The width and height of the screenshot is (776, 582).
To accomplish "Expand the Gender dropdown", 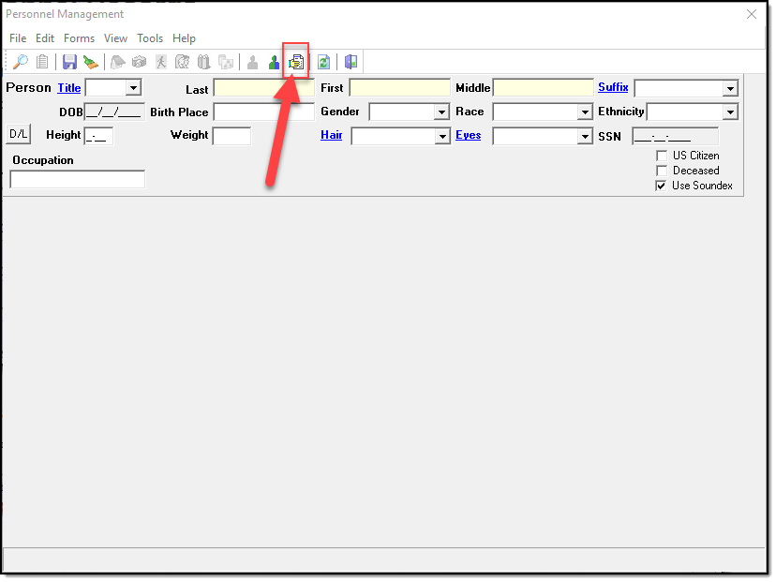I will (442, 112).
